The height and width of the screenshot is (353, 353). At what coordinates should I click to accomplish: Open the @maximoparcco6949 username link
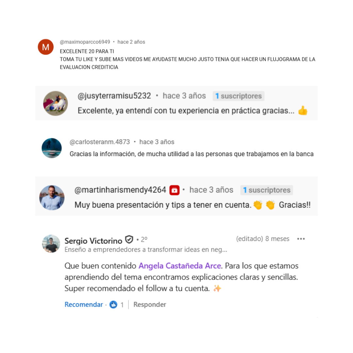(85, 42)
